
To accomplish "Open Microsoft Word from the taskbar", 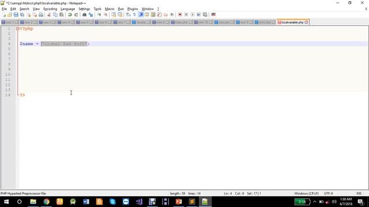I will (86, 202).
